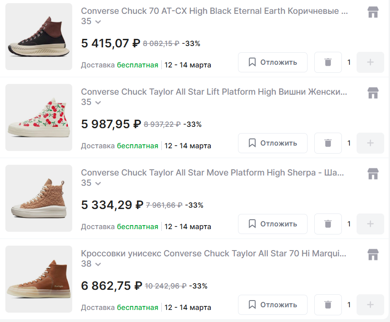Delete Converse Chuck 70 AT-CX with trash icon
The width and height of the screenshot is (390, 322).
[328, 63]
